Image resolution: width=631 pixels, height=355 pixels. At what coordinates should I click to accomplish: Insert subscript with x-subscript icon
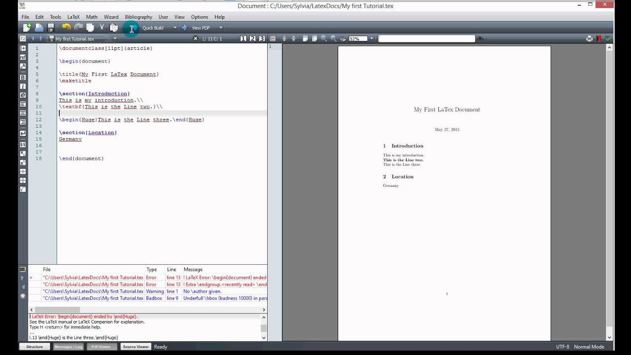coord(23,154)
